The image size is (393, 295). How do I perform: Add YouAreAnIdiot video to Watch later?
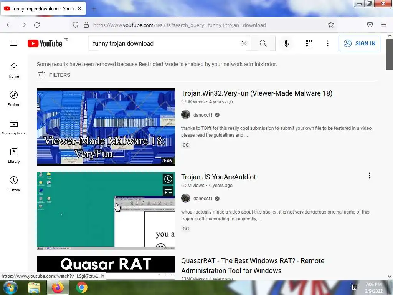[168, 179]
